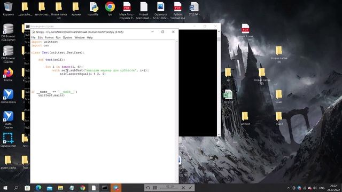The width and height of the screenshot is (342, 192).
Task: Select the PDF file right of console window
Action: 245,30
